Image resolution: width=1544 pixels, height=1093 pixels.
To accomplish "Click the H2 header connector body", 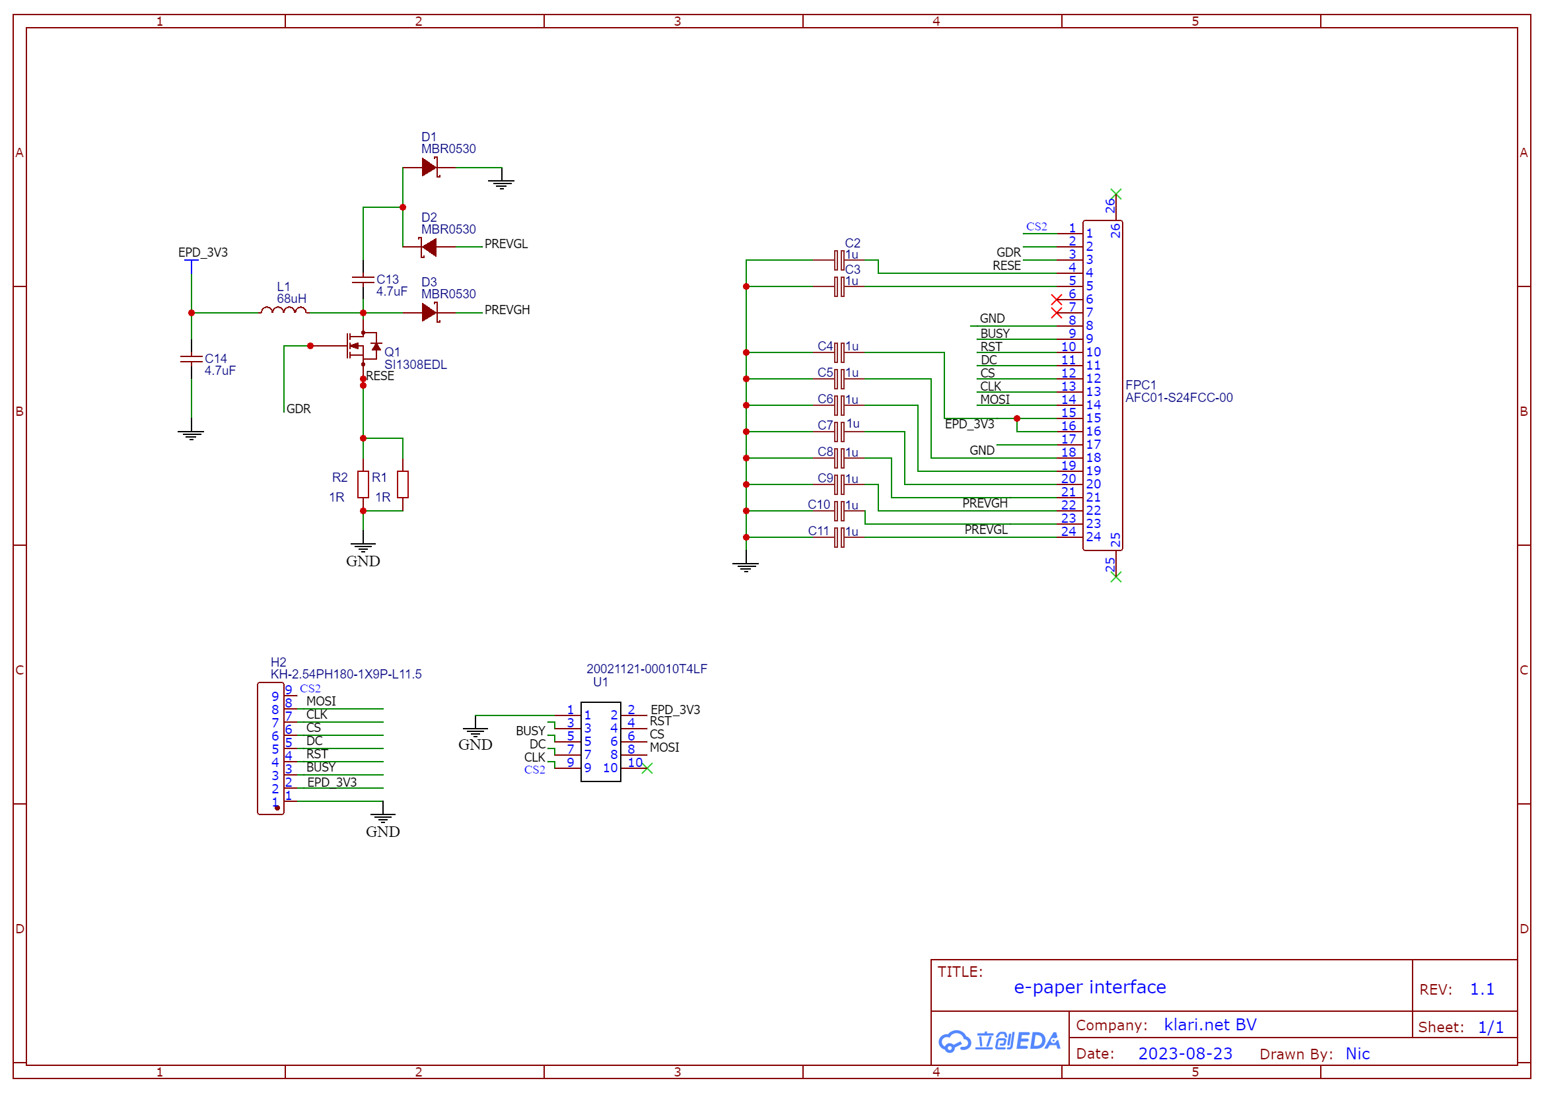I will click(271, 749).
